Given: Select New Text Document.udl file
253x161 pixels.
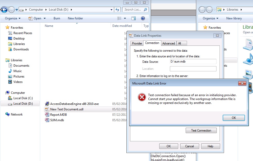Looking at the screenshot, I should tap(67, 109).
